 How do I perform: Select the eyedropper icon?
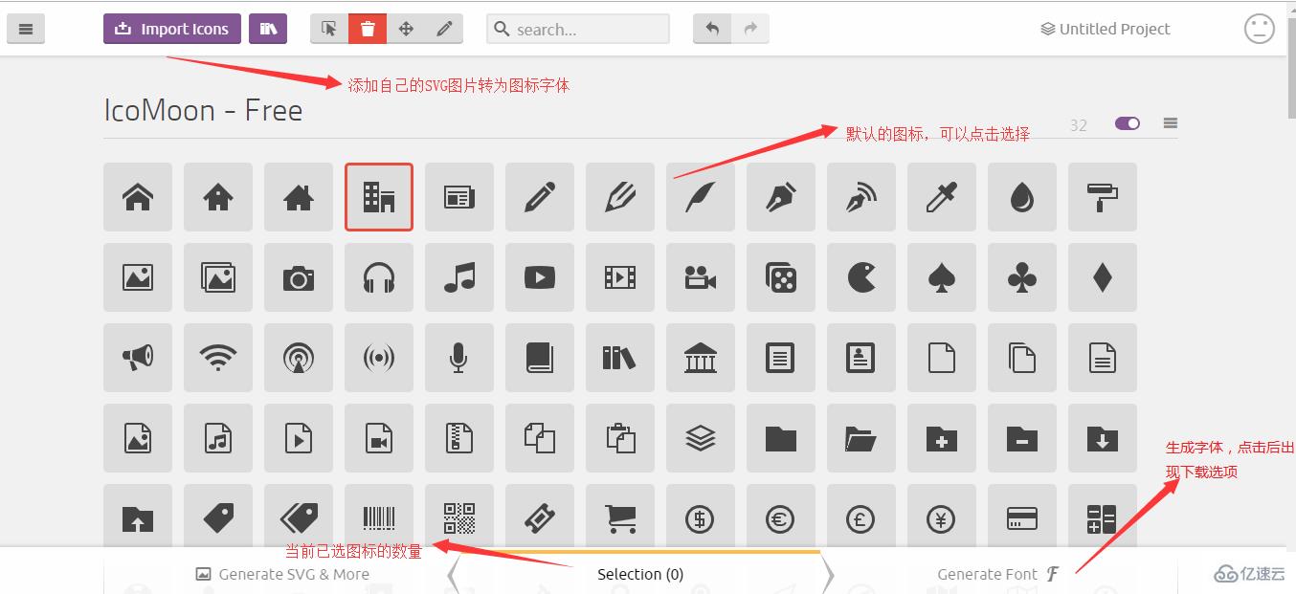pos(942,197)
